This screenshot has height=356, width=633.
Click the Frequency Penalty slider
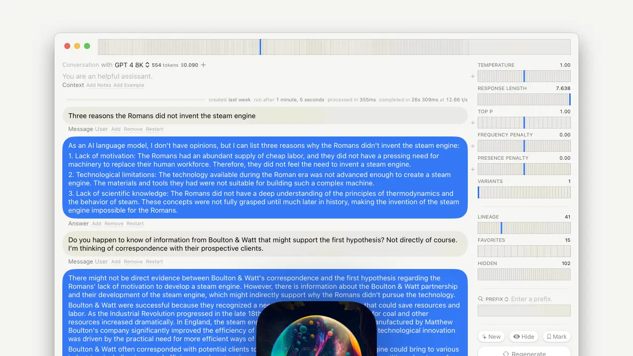coord(524,146)
